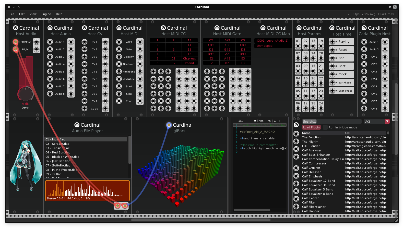
Task: Click the V/Oct input jack on Host MIDI
Action: pos(119,42)
